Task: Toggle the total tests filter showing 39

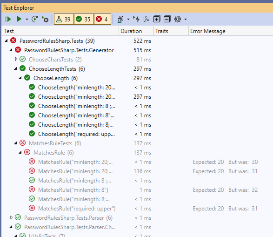Action: click(64, 19)
